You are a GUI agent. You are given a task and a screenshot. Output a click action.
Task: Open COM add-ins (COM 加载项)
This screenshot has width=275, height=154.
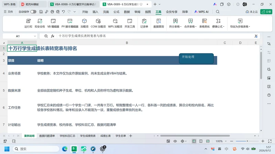tap(98, 23)
